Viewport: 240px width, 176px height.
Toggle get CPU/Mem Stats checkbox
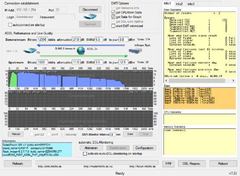(113, 12)
